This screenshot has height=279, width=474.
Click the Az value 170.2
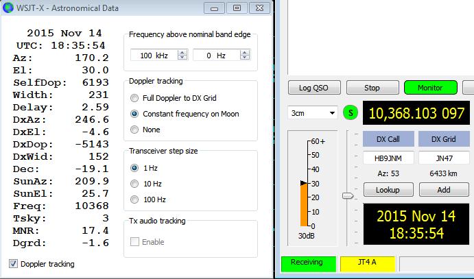pos(92,58)
